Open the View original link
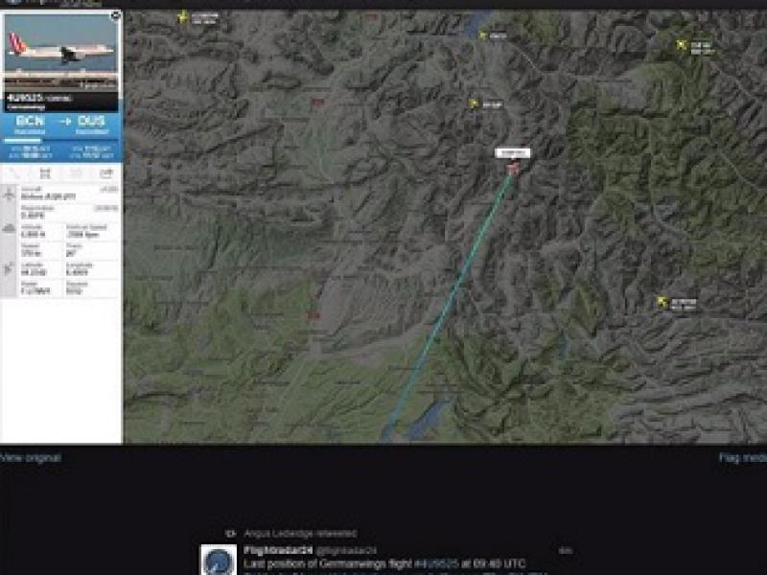Screen dimensions: 767x575 point(31,458)
